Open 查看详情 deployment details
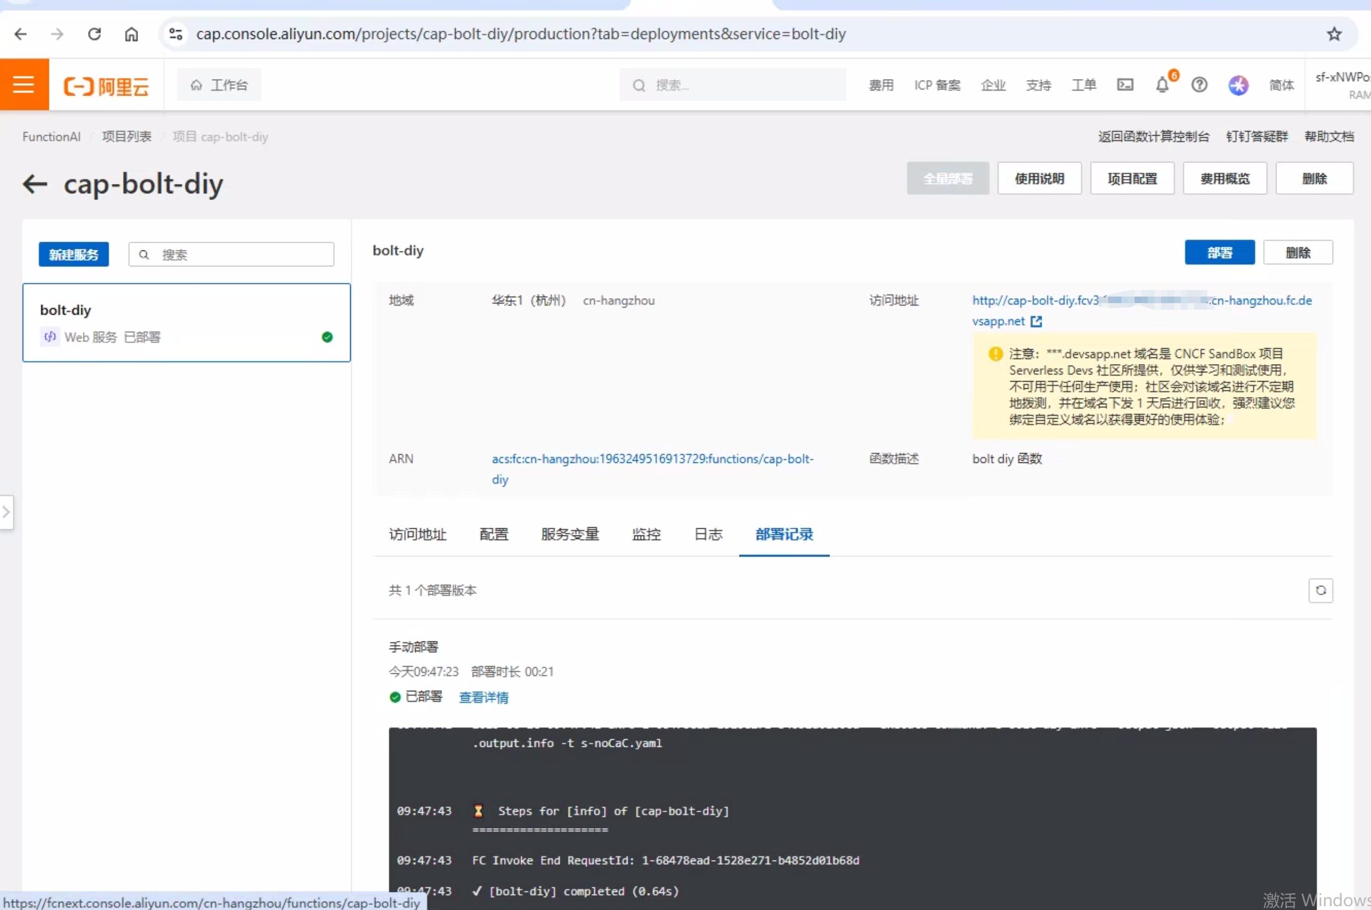The width and height of the screenshot is (1371, 910). (483, 697)
